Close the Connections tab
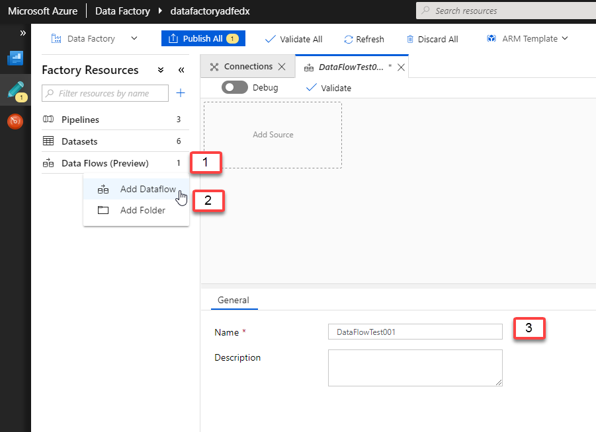 [x=282, y=67]
